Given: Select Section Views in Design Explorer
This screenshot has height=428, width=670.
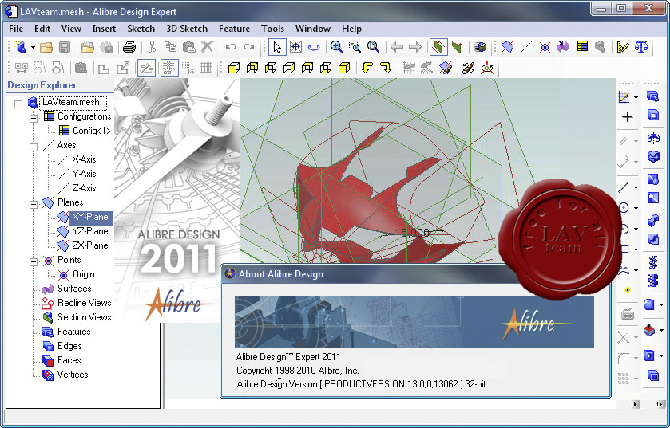Looking at the screenshot, I should (84, 317).
